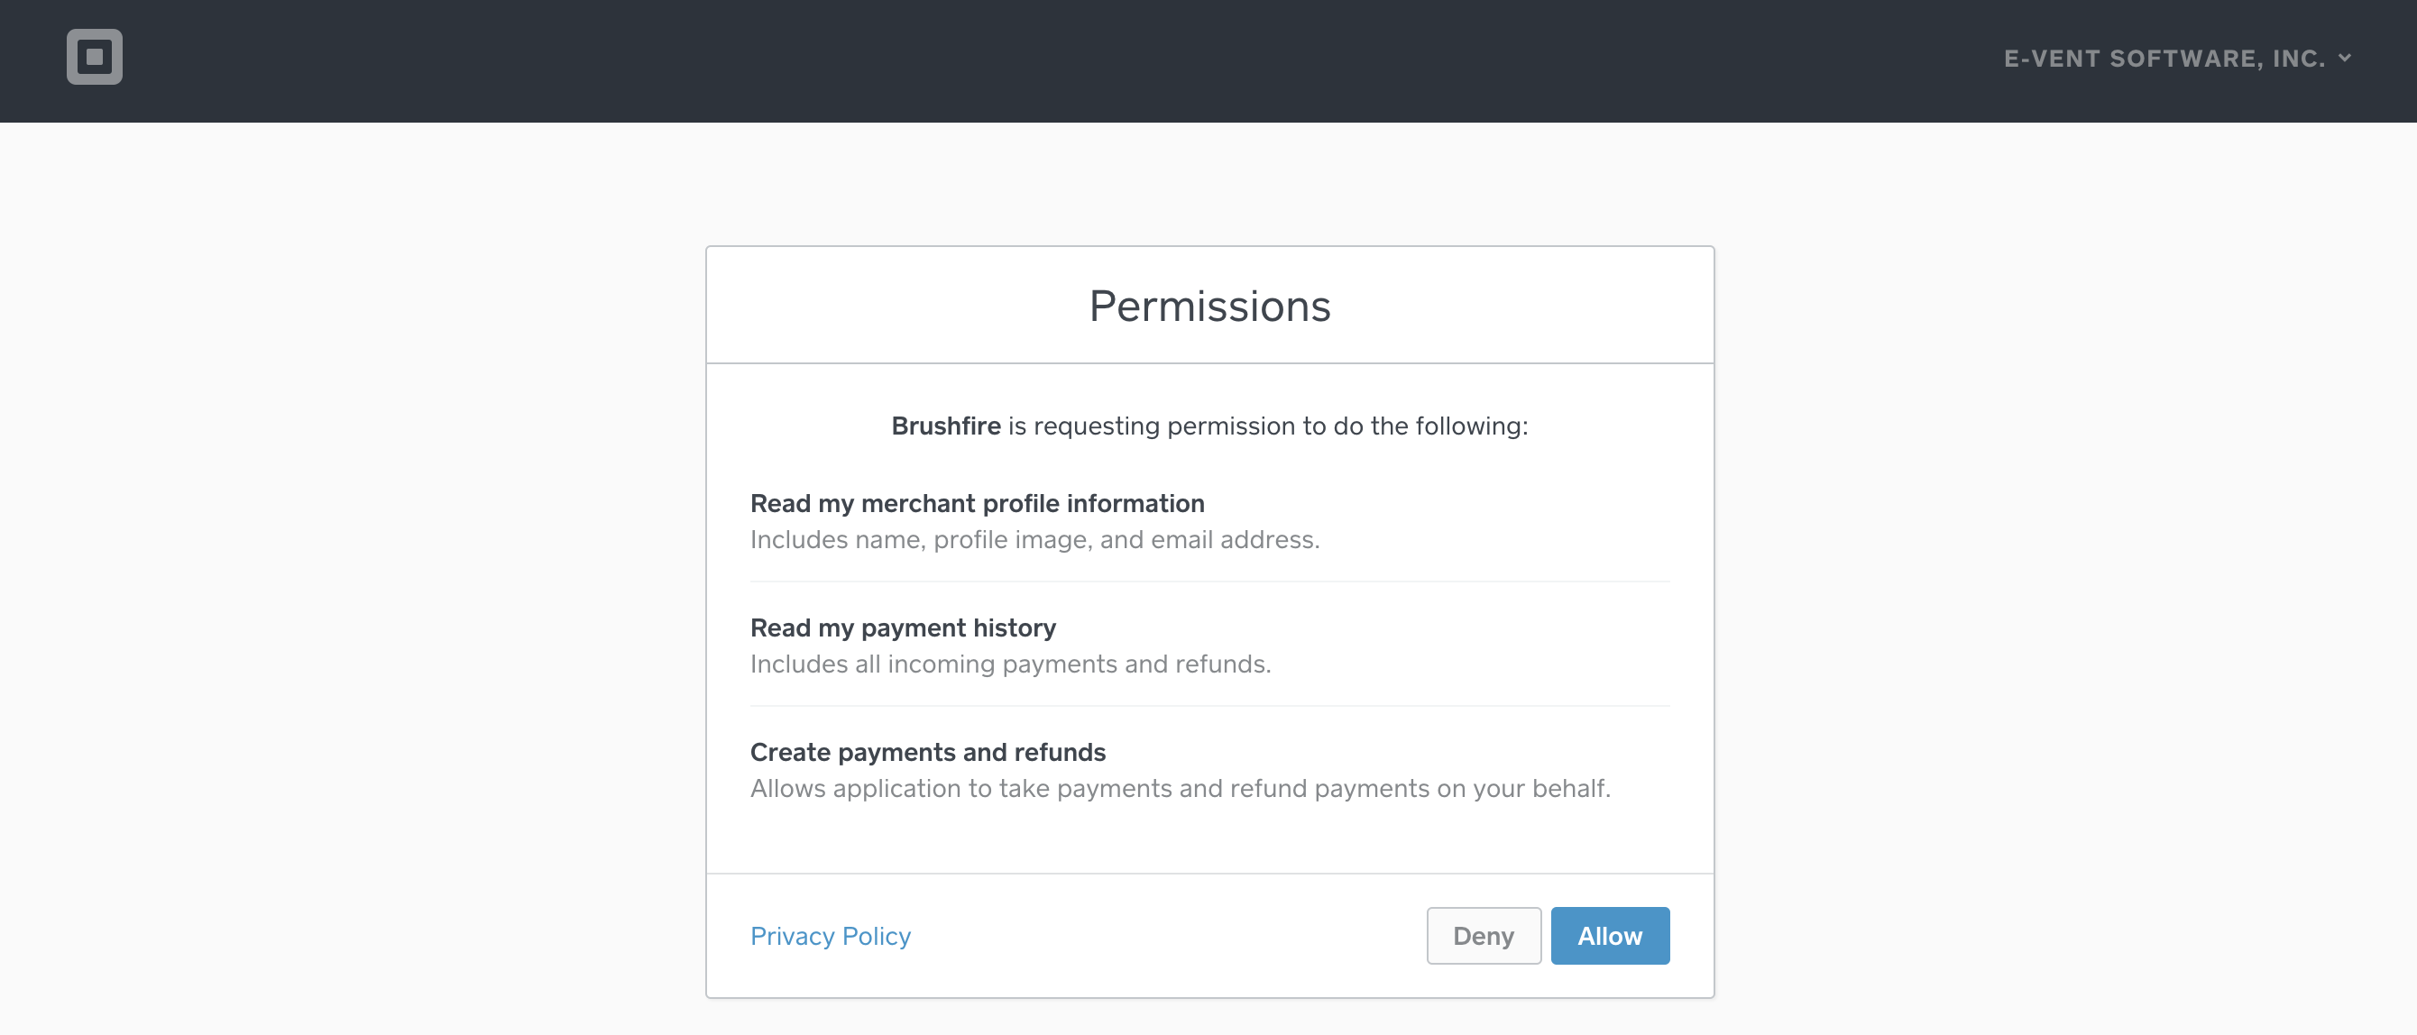This screenshot has width=2417, height=1035.
Task: Approve the Brushfire request via Allow
Action: (x=1610, y=936)
